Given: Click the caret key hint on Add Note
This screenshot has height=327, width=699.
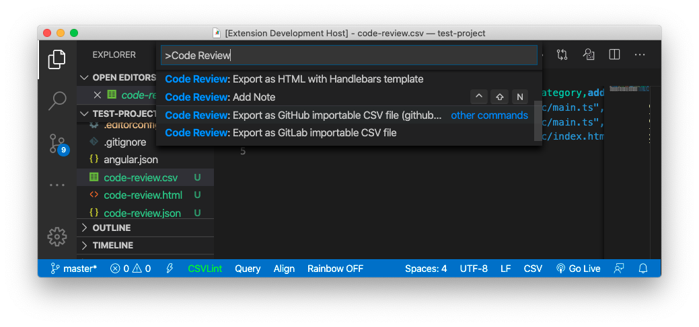Looking at the screenshot, I should [478, 97].
